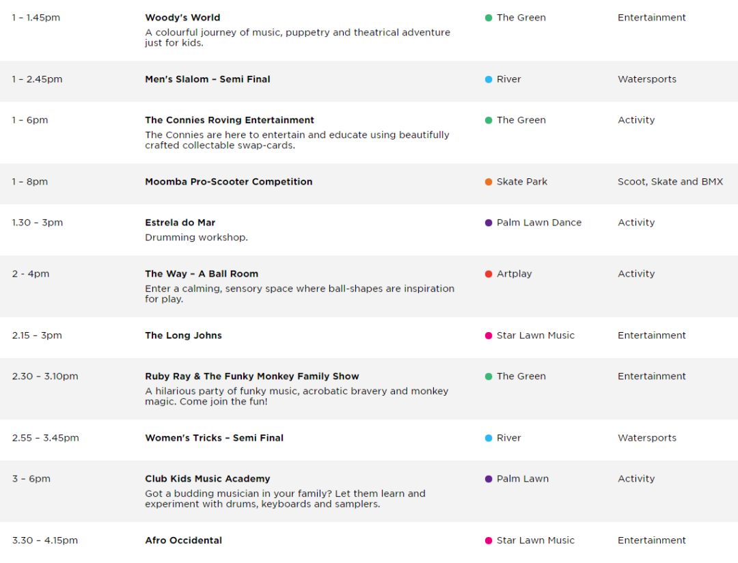Click Star Lawn Music venue for Afro Occidental
This screenshot has width=738, height=563.
[536, 540]
